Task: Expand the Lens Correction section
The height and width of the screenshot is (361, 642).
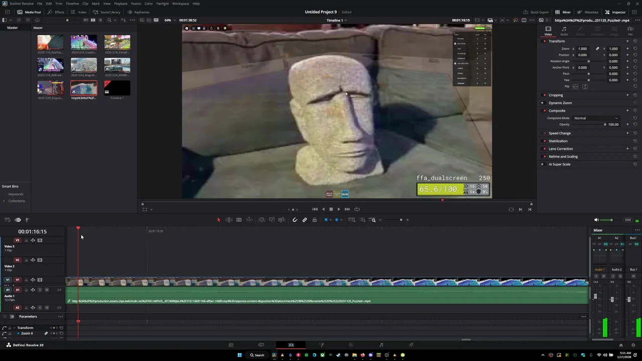Action: (x=561, y=149)
